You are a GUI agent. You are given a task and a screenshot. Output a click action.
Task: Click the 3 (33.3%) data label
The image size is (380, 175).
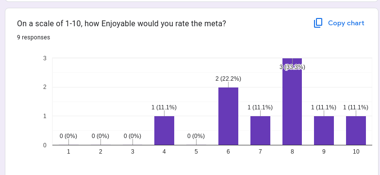click(x=292, y=67)
